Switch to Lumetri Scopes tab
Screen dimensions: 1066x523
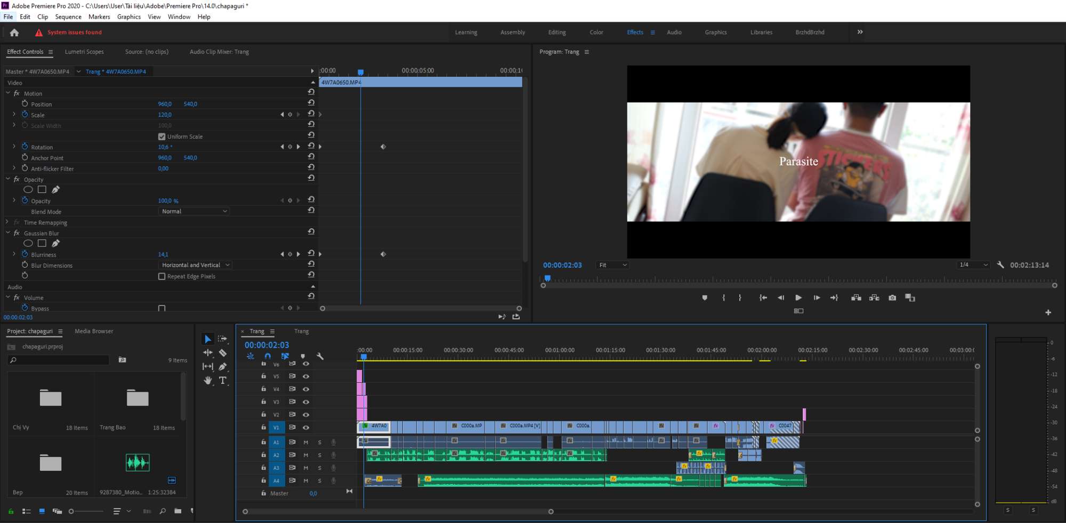[x=84, y=52]
